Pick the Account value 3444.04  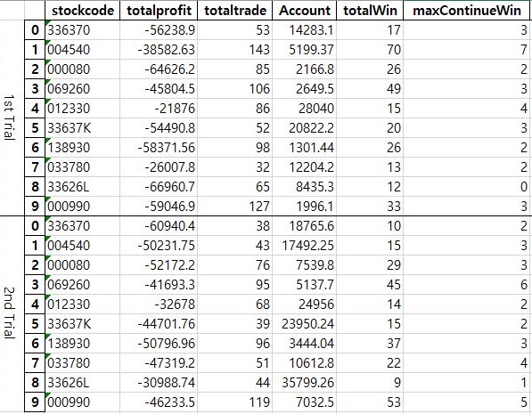pos(305,344)
